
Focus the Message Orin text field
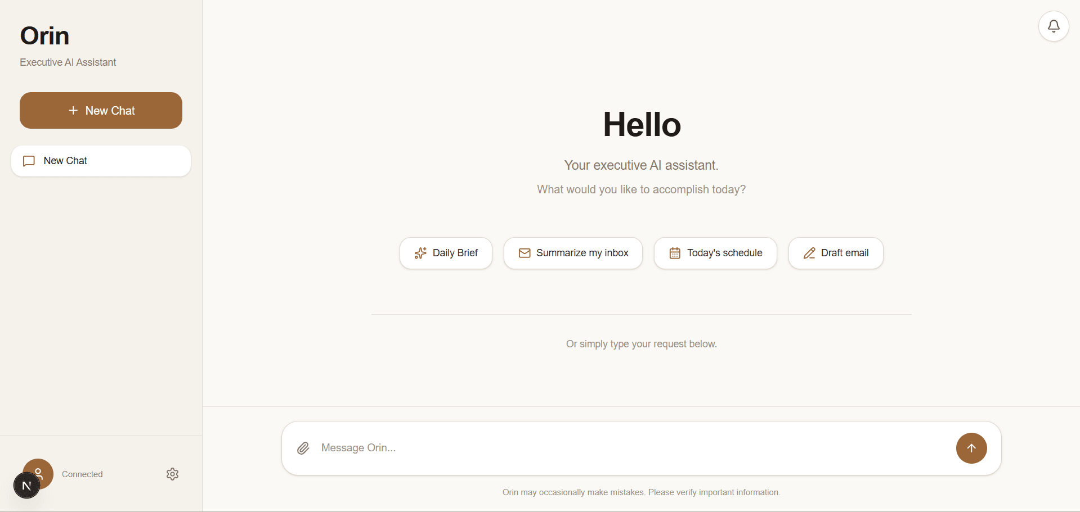(633, 448)
